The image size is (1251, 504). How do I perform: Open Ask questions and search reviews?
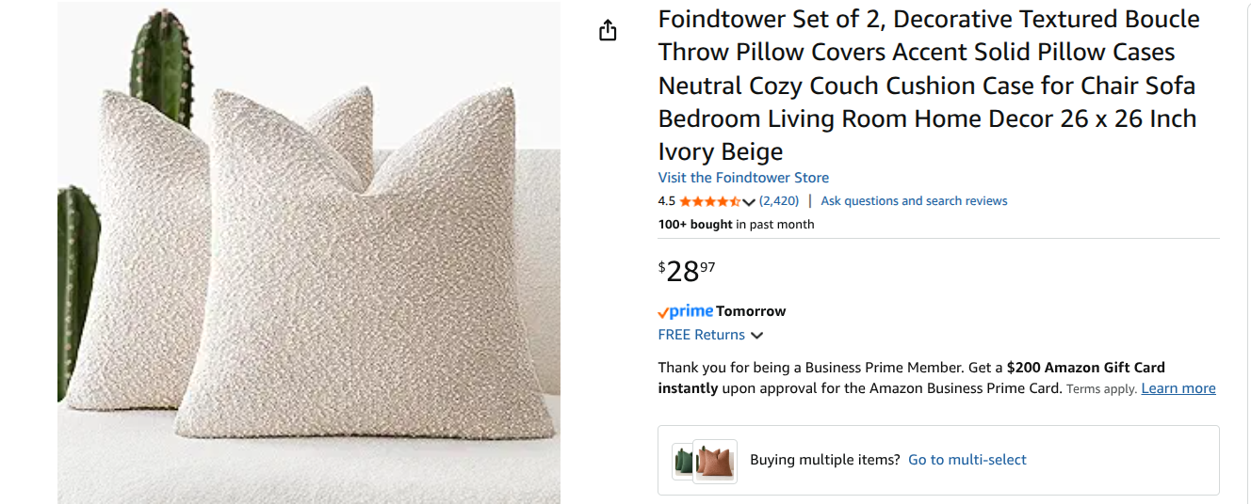coord(914,201)
